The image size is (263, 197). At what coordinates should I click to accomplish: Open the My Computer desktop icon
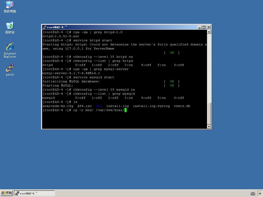coord(10,7)
